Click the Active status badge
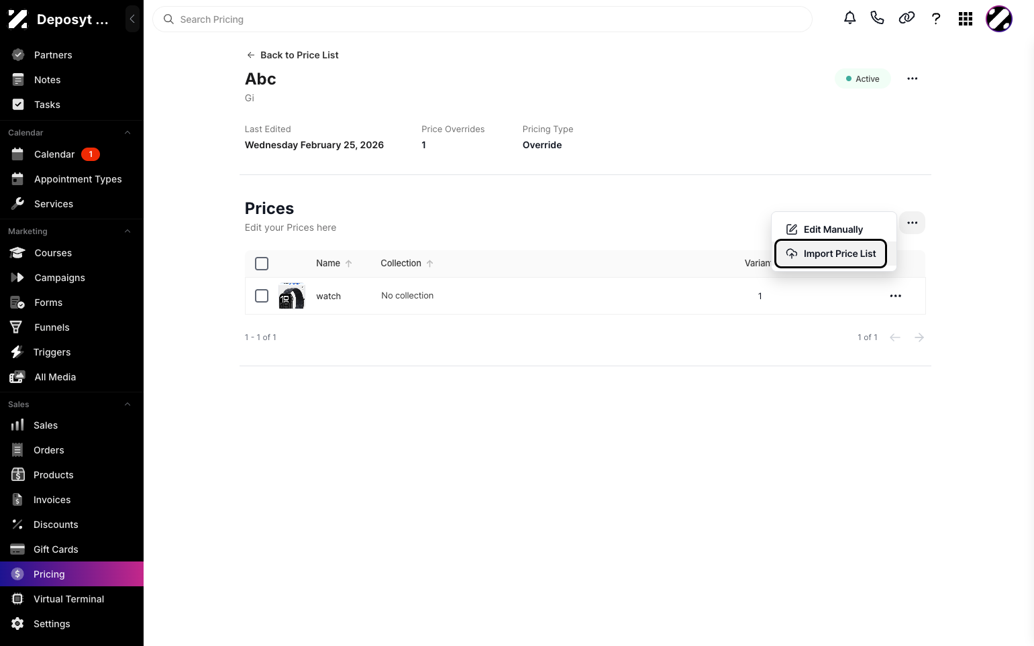This screenshot has width=1034, height=646. pos(862,78)
